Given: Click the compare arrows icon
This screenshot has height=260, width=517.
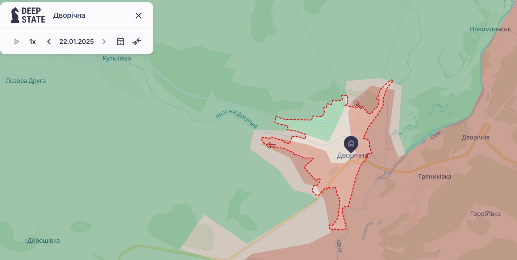Looking at the screenshot, I should pyautogui.click(x=137, y=42).
